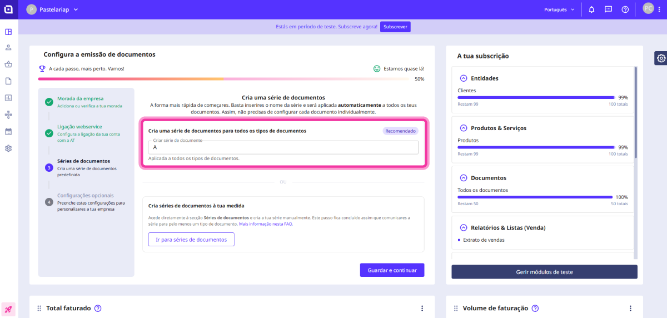Click help icon beside Volume de faturação

click(535, 308)
